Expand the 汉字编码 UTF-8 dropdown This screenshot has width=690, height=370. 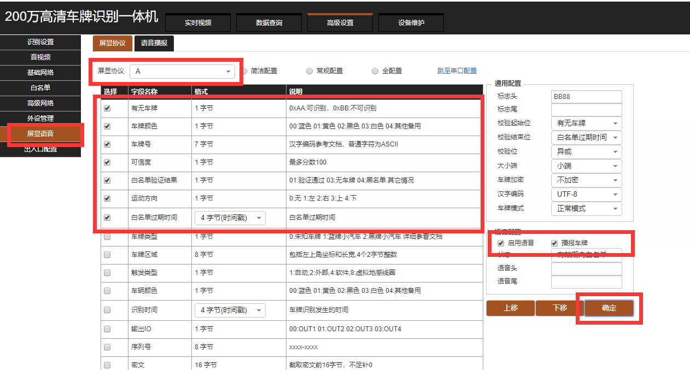(586, 194)
